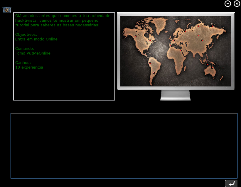241x187 pixels.
Task: Select the northern South America map marker
Action: point(150,63)
